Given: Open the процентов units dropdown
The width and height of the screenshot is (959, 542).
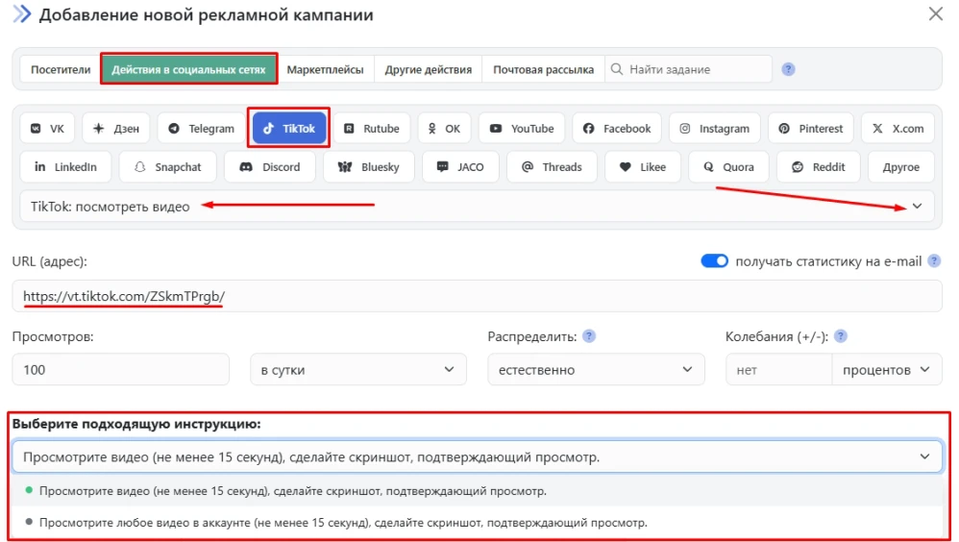Looking at the screenshot, I should [x=886, y=369].
